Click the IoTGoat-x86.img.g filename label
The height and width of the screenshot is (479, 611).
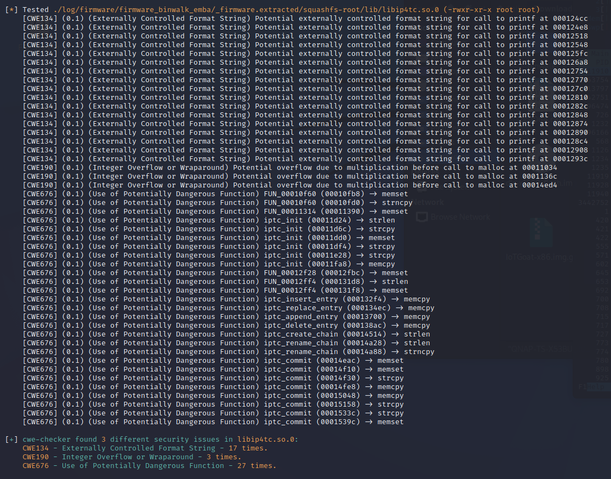pyautogui.click(x=539, y=257)
